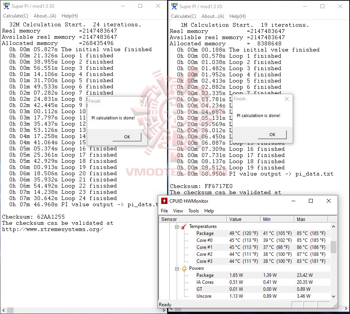
Task: Click the Min column header
Action: click(277, 219)
